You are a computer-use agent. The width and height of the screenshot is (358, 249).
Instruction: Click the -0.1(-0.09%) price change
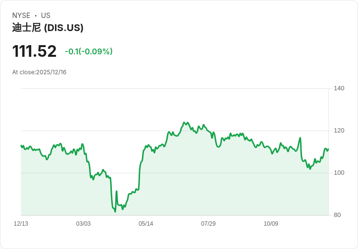(89, 51)
